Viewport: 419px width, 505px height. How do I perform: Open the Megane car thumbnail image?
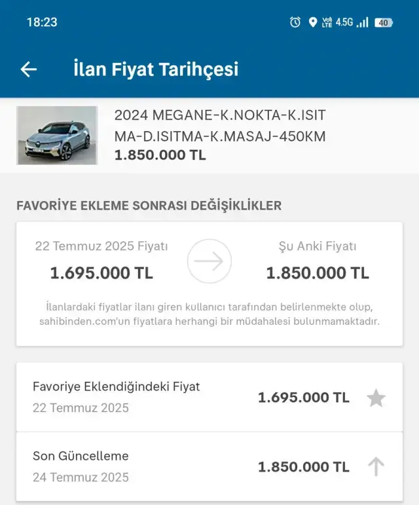click(x=57, y=135)
